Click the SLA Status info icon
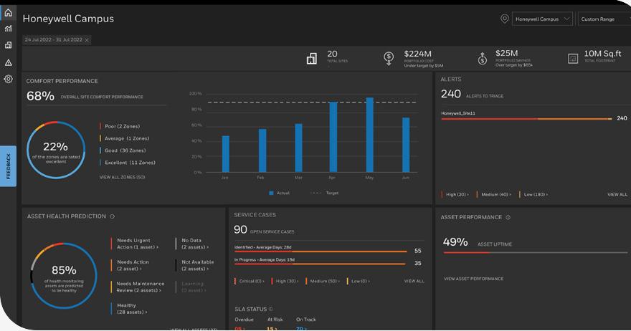This screenshot has height=331, width=631. [x=270, y=309]
